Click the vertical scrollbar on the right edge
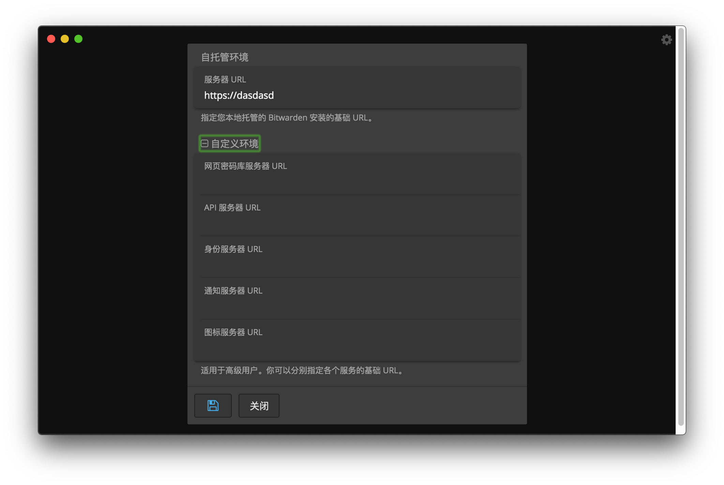 pos(681,226)
